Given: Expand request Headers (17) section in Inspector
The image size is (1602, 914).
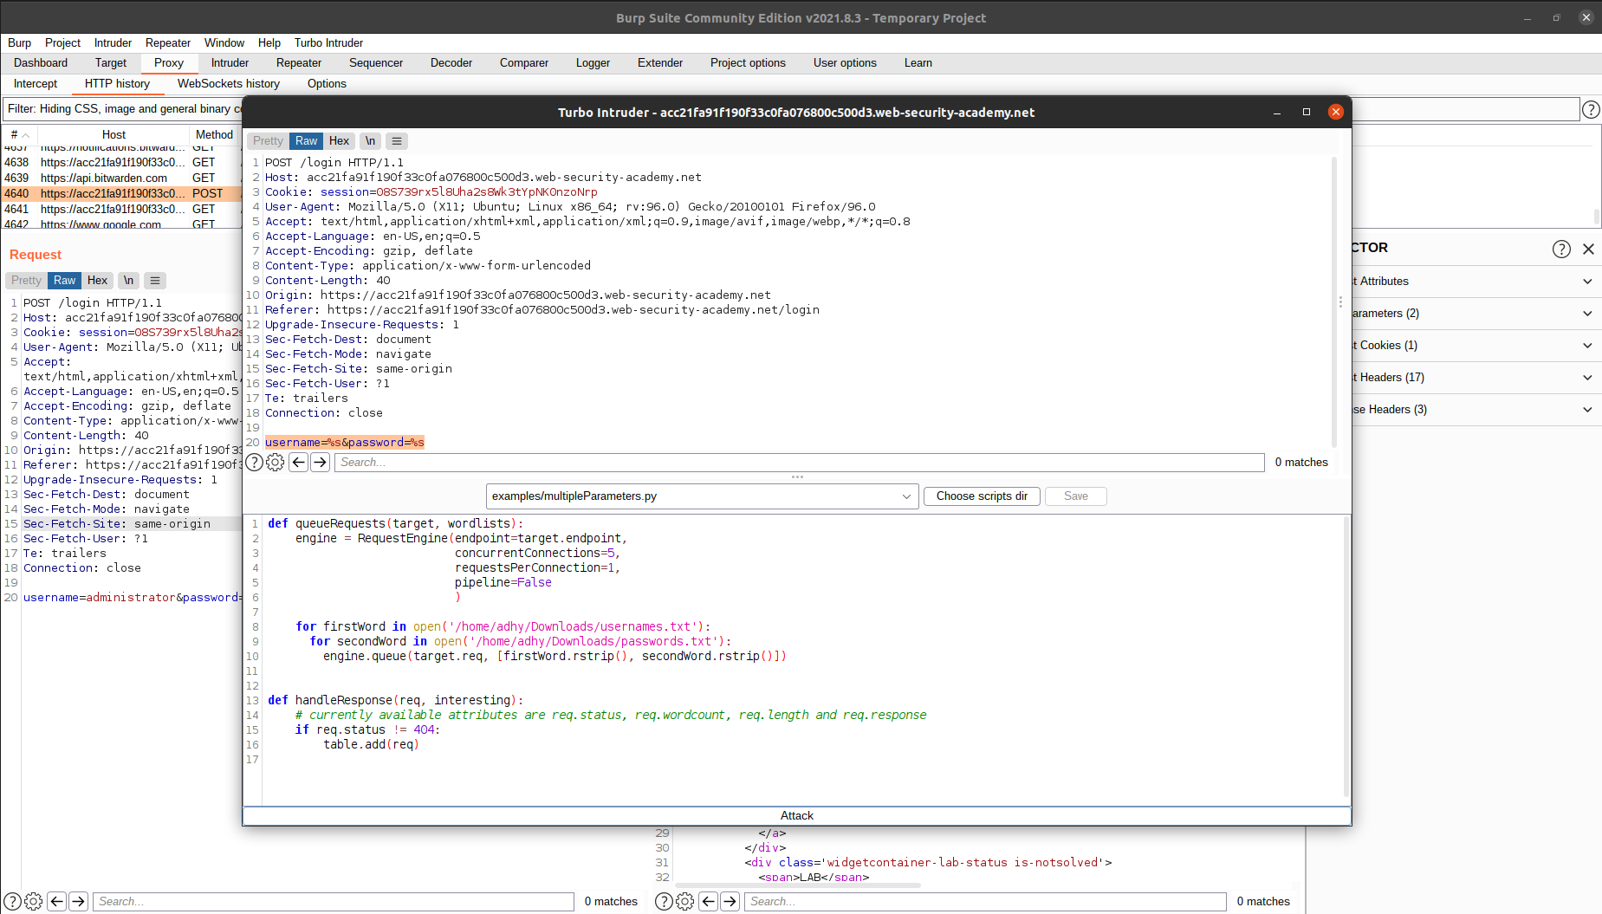Looking at the screenshot, I should 1476,378.
